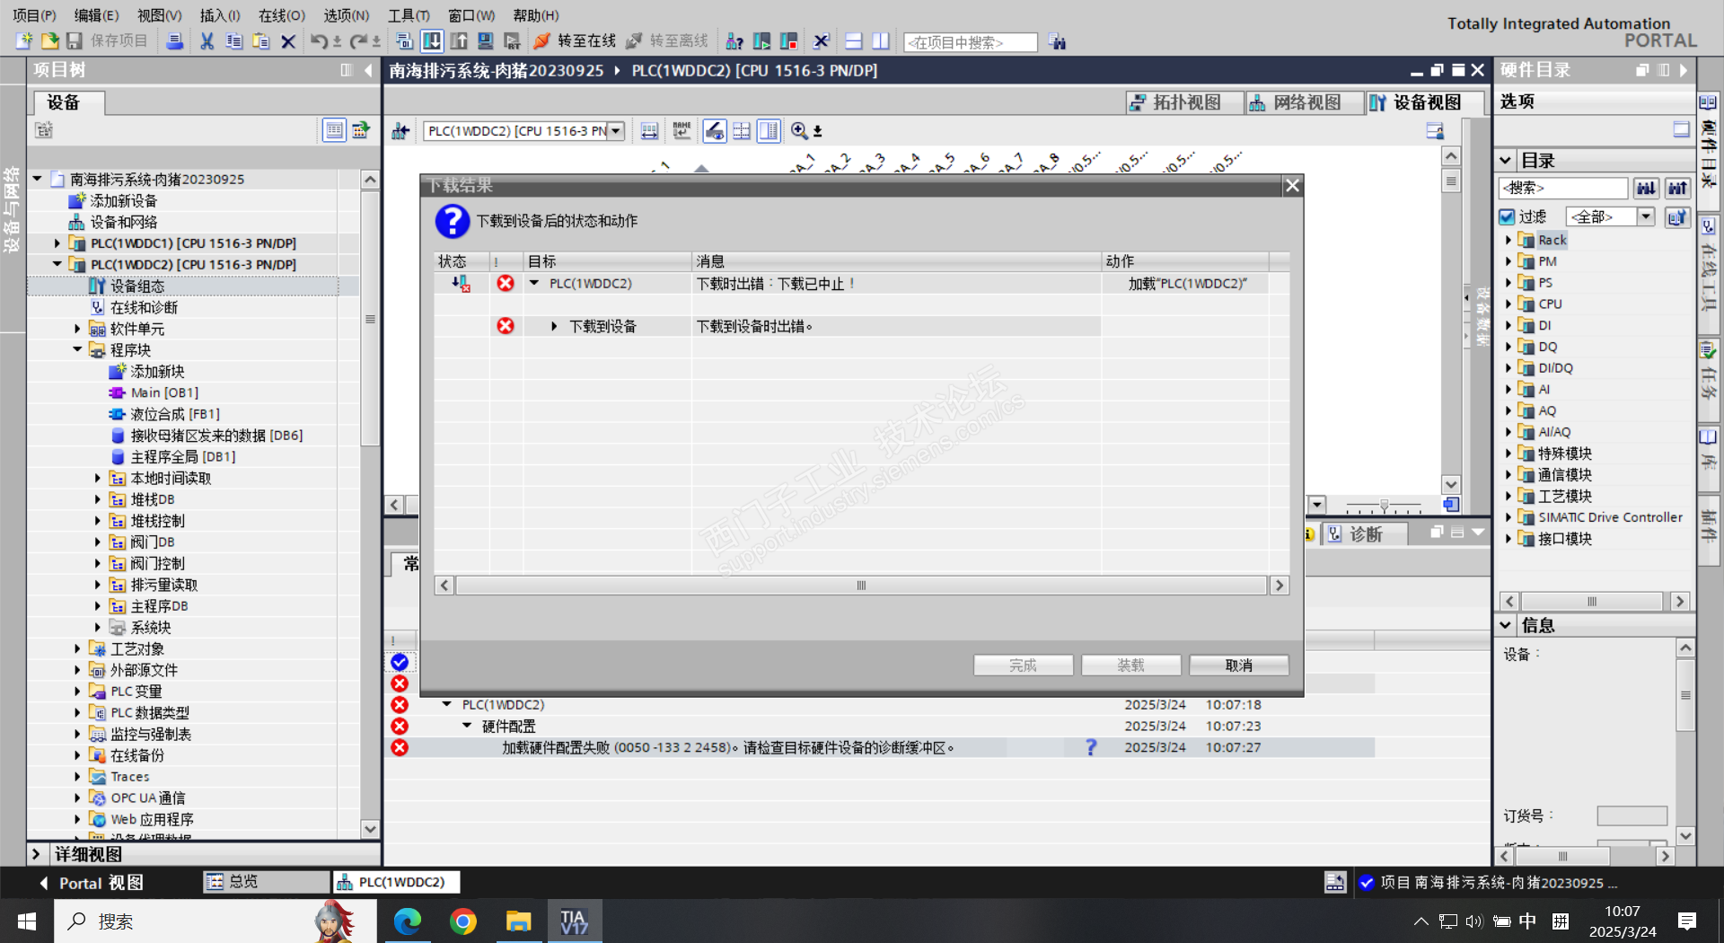Switch to Portal 视图
Screen dimensions: 1724x943
(x=91, y=883)
